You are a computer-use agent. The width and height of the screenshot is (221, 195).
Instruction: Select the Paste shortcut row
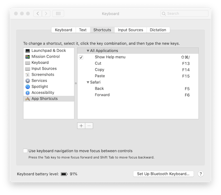click(x=138, y=76)
